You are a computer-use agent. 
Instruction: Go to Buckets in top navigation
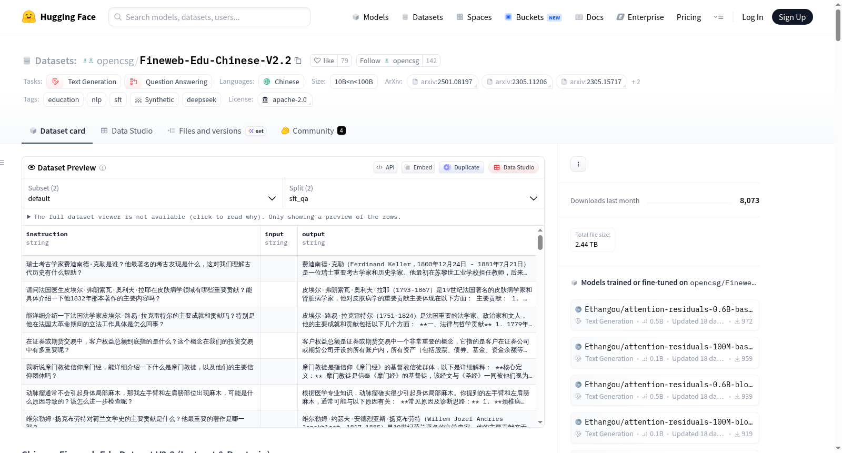pyautogui.click(x=533, y=17)
